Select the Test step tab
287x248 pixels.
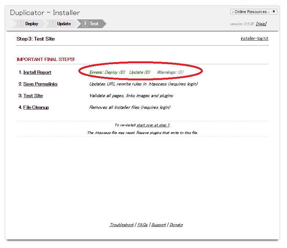pos(92,24)
